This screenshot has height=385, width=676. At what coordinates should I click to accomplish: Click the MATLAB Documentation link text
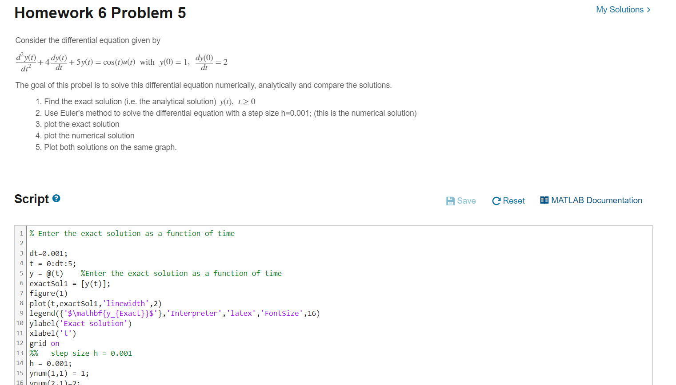tap(596, 200)
